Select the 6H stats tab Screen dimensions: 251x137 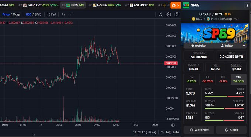pyautogui.click(x=223, y=79)
